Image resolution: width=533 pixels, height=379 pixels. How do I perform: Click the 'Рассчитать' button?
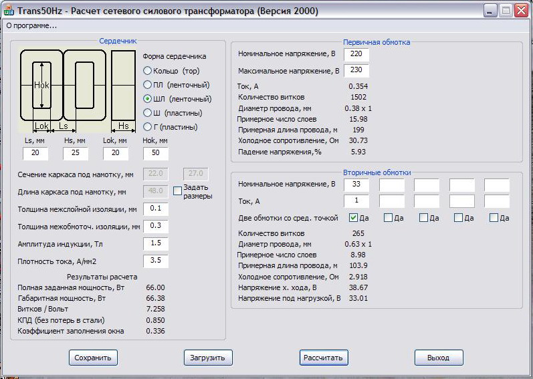[324, 358]
